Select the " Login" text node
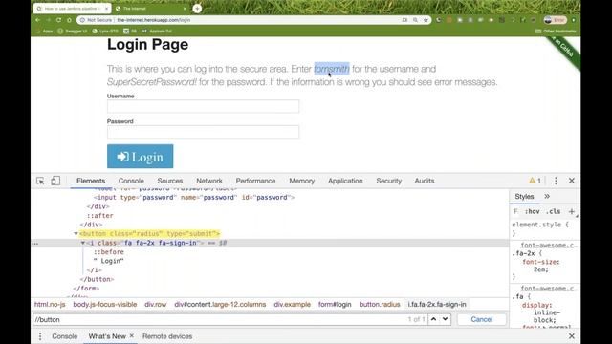The image size is (612, 344). (x=108, y=261)
